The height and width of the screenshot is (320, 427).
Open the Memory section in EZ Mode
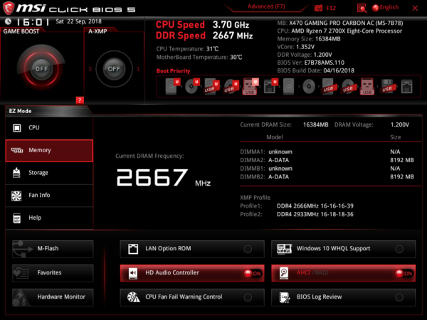49,151
